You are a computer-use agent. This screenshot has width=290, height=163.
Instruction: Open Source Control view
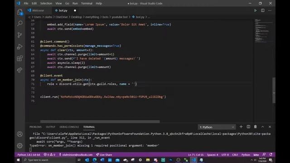[x=19, y=35]
